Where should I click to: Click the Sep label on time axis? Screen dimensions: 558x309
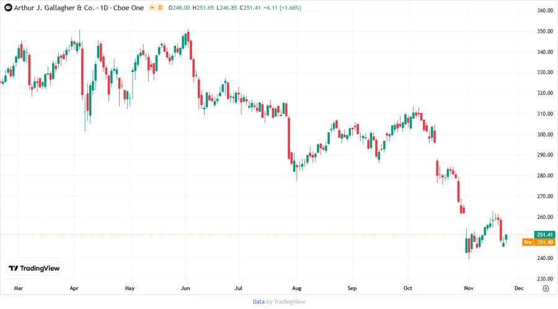(352, 288)
